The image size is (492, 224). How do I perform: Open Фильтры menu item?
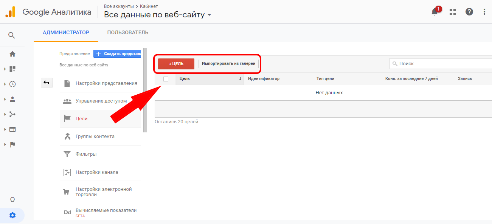click(101, 154)
